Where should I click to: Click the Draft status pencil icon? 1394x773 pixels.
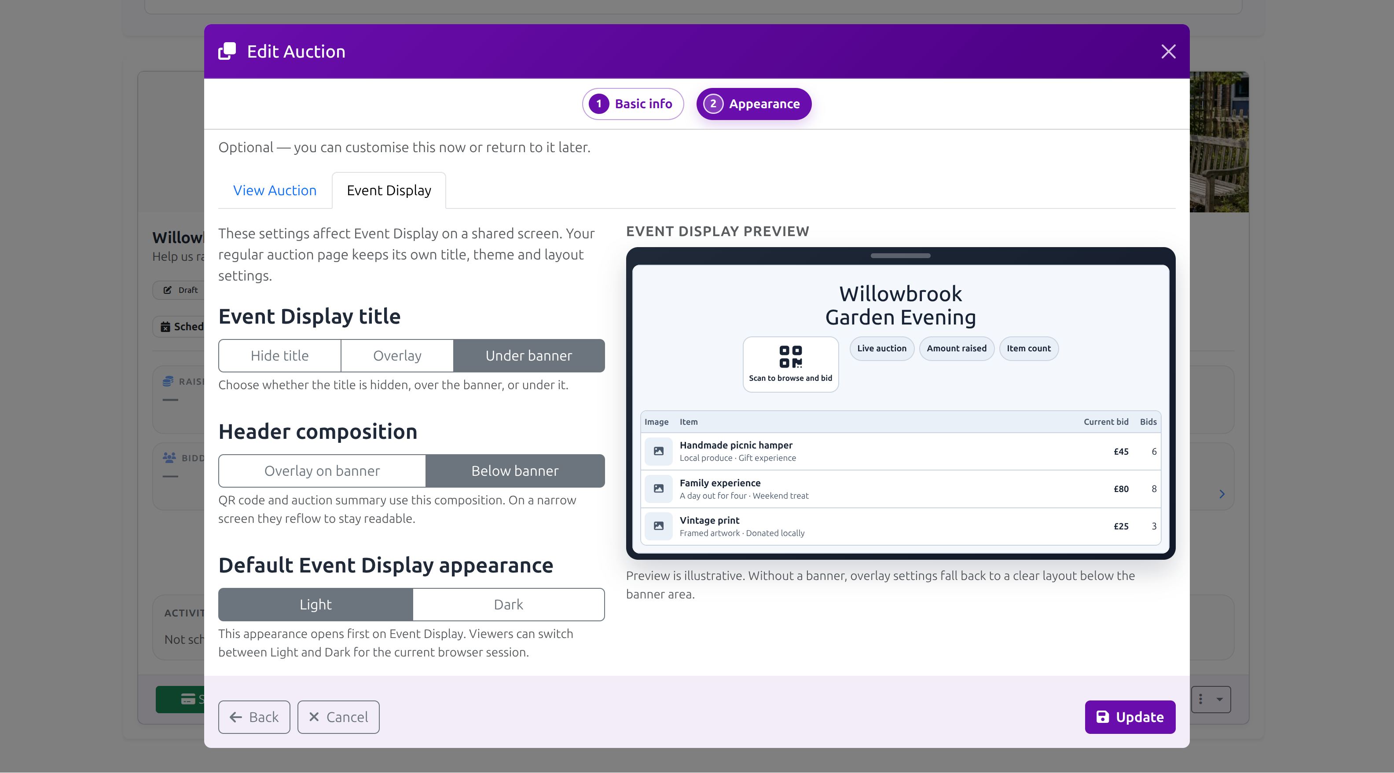coord(167,290)
